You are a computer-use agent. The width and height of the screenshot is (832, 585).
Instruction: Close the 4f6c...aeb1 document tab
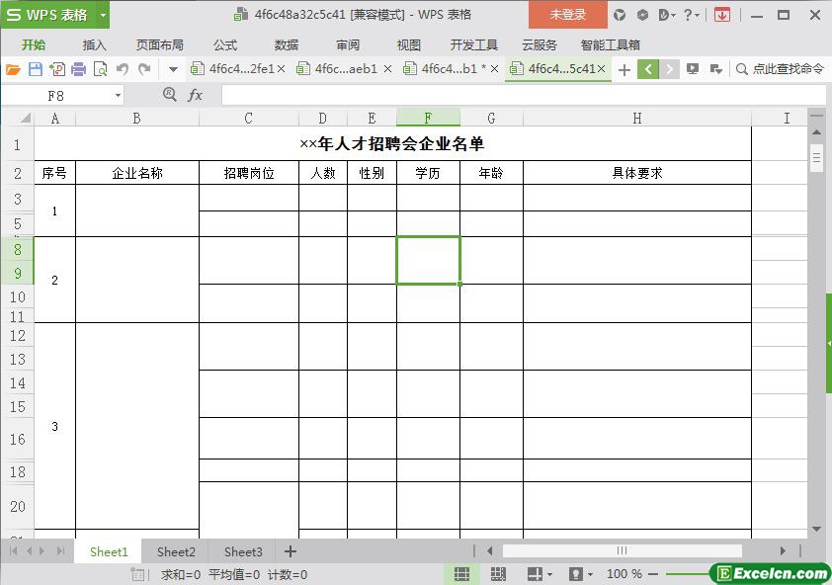point(388,69)
